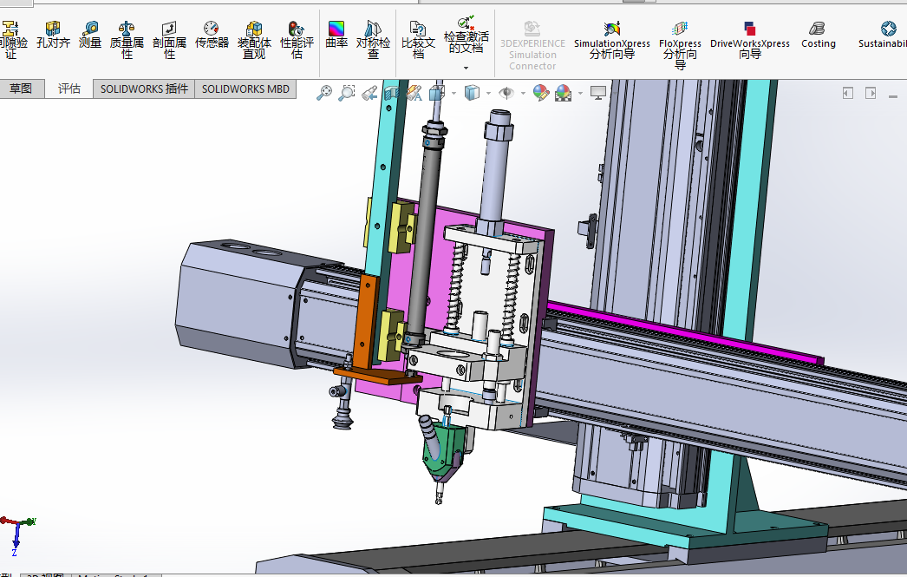Screen dimensions: 907x577
Task: Toggle the section view icon in view toolbar
Action: click(x=392, y=92)
